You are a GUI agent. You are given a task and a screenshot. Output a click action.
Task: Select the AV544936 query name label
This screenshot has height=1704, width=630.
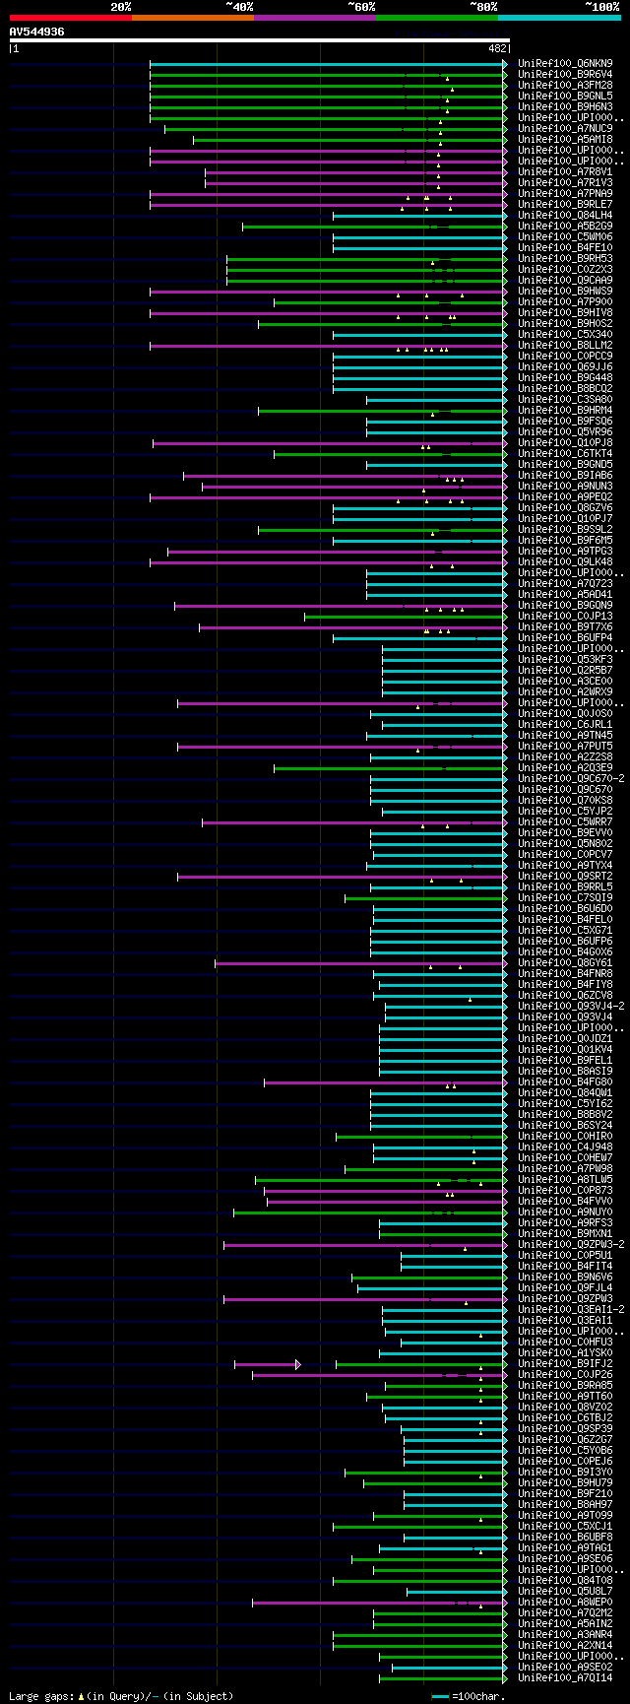pos(37,32)
